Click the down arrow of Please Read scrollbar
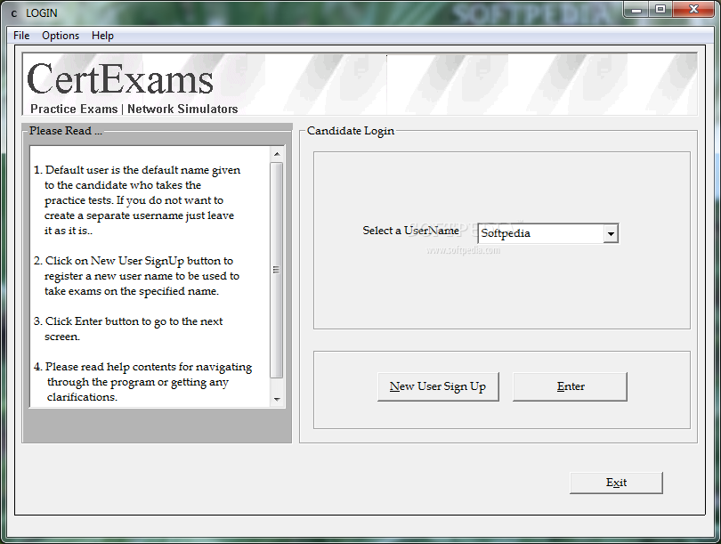 [x=277, y=399]
